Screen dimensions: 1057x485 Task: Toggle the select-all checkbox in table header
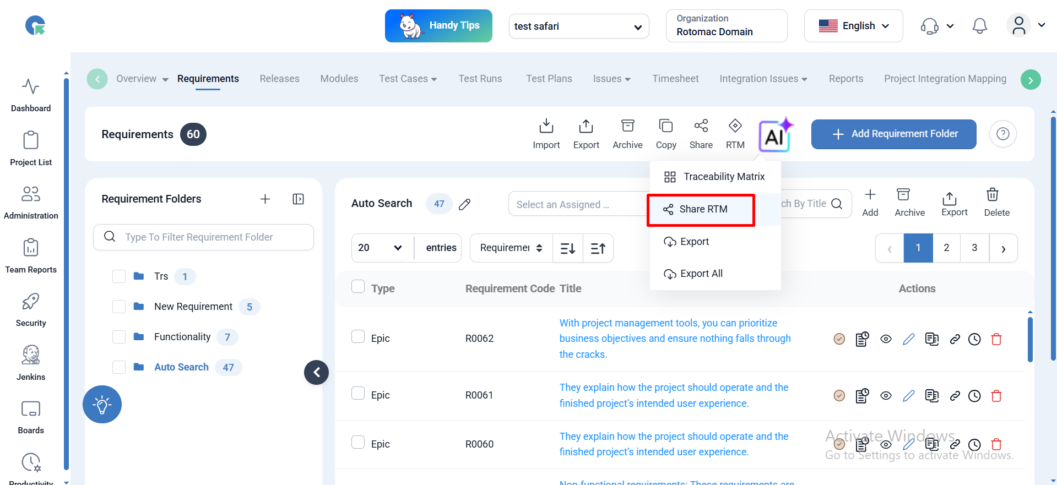(x=358, y=287)
